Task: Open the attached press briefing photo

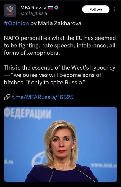Action: point(61,144)
